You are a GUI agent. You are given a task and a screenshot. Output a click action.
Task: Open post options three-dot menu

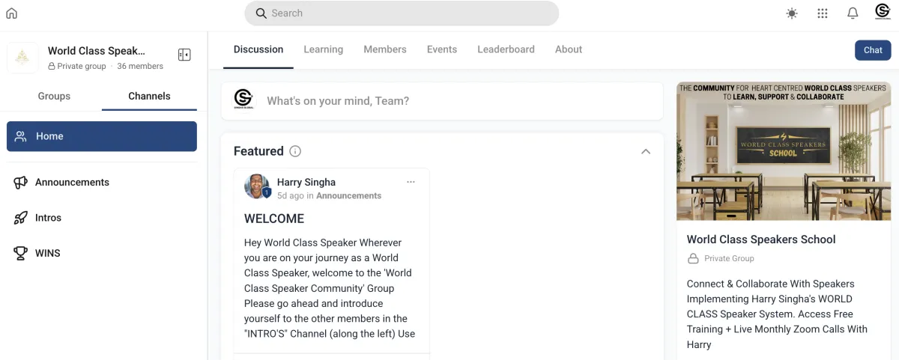(411, 182)
